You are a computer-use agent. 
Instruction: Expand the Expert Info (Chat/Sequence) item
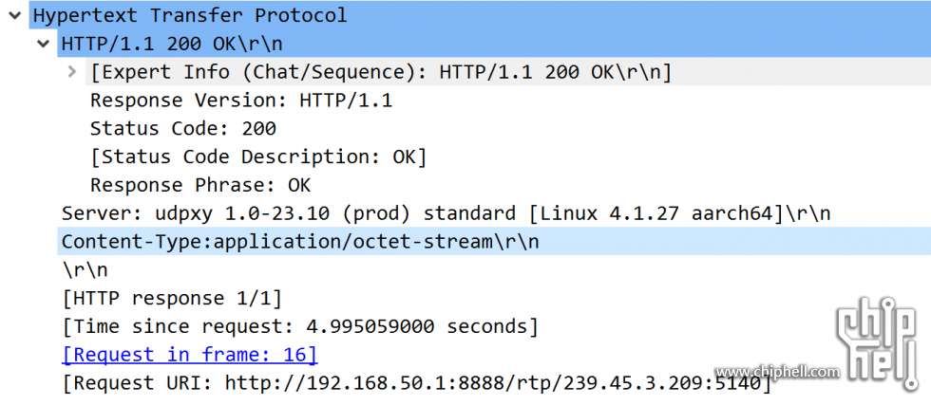[72, 72]
